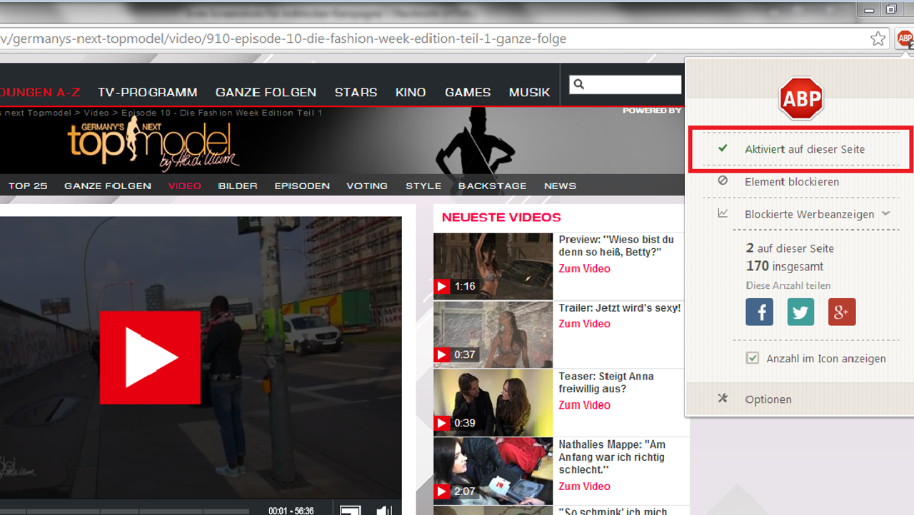Switch to 'EPISODEN' tab

[x=302, y=185]
